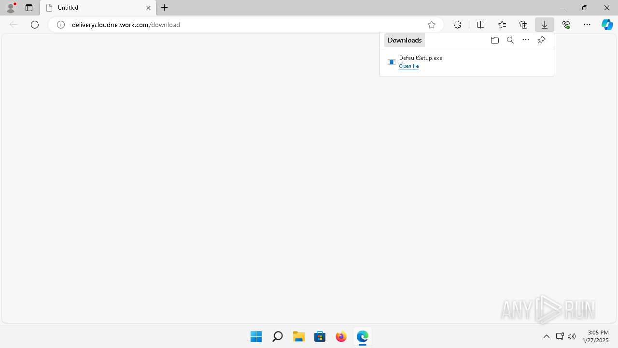Click DefaultSetup.exe file icon
The width and height of the screenshot is (618, 348).
click(392, 62)
